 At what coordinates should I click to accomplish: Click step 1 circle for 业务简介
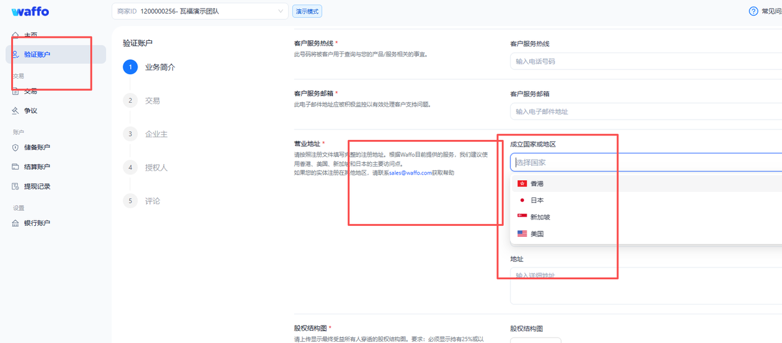[130, 67]
